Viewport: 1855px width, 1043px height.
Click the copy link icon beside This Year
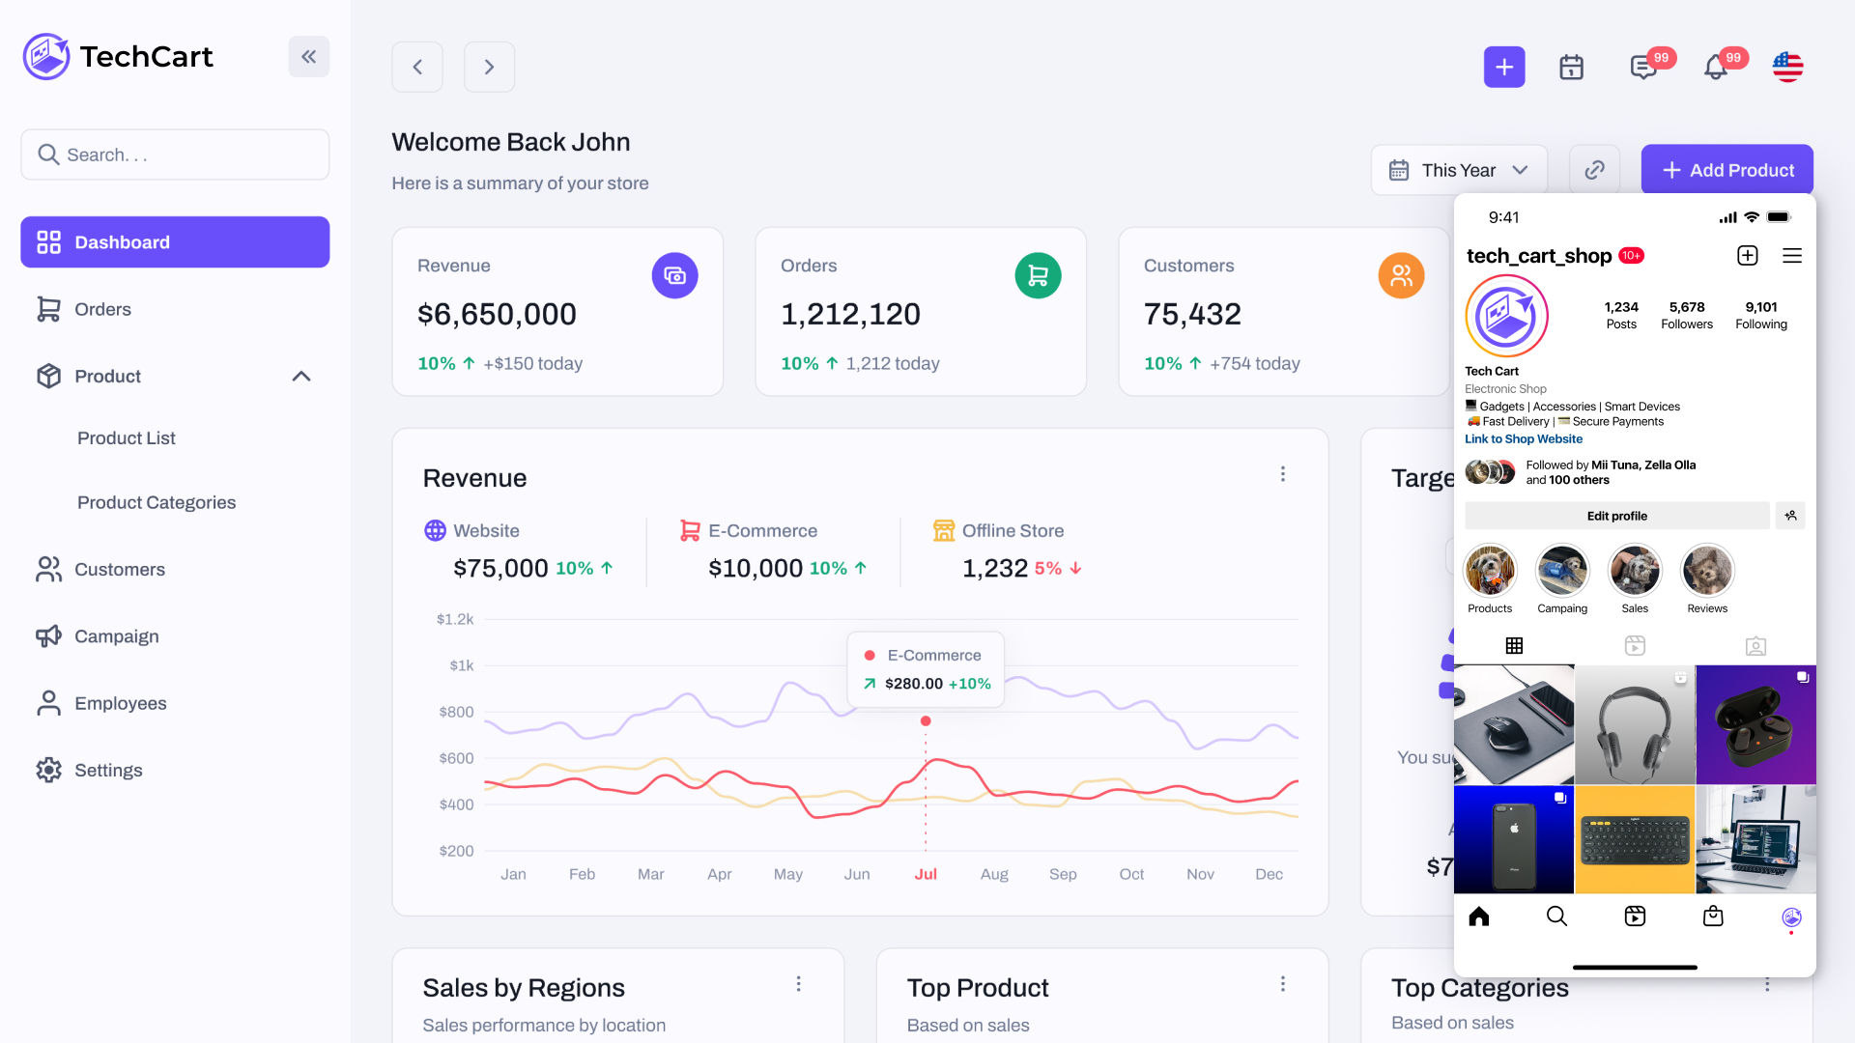[x=1594, y=168]
